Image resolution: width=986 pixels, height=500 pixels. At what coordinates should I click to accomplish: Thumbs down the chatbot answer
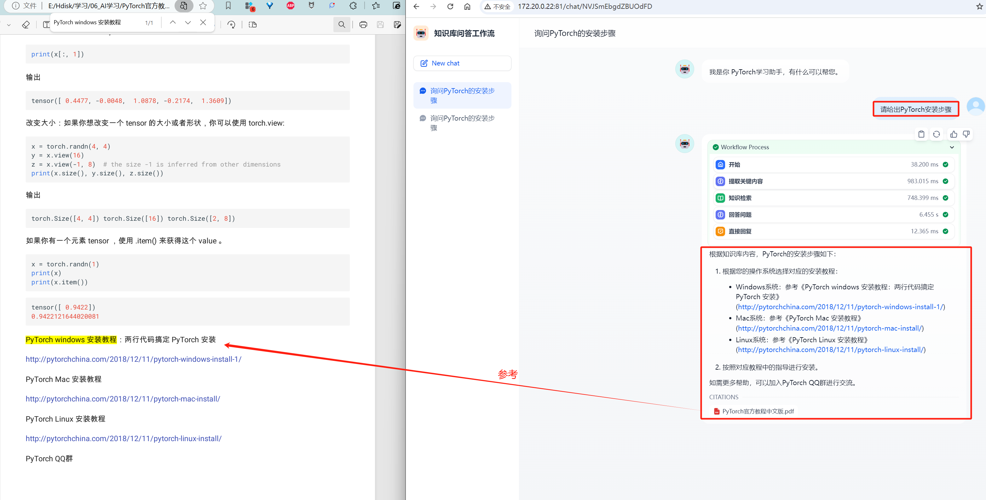[966, 134]
